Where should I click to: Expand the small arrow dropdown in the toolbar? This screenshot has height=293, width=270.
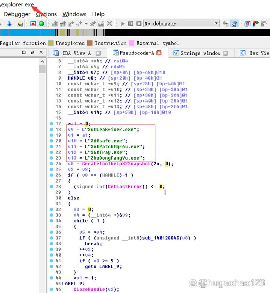tap(86, 24)
